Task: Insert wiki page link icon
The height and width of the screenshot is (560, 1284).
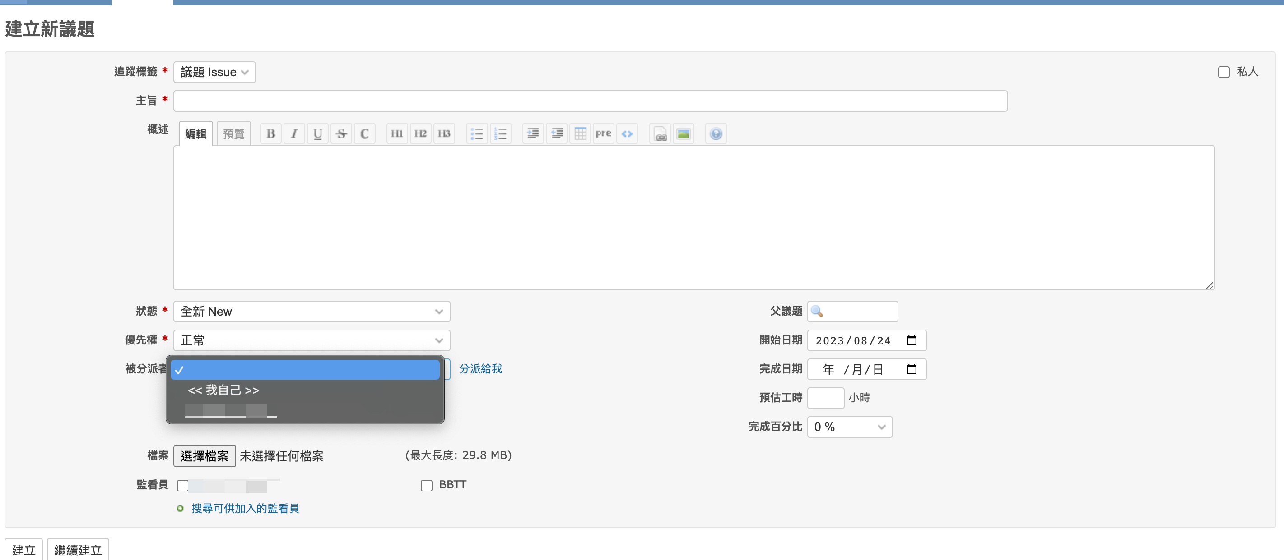Action: click(x=660, y=133)
